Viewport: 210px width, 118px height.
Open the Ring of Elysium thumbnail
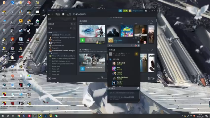[x=92, y=60]
